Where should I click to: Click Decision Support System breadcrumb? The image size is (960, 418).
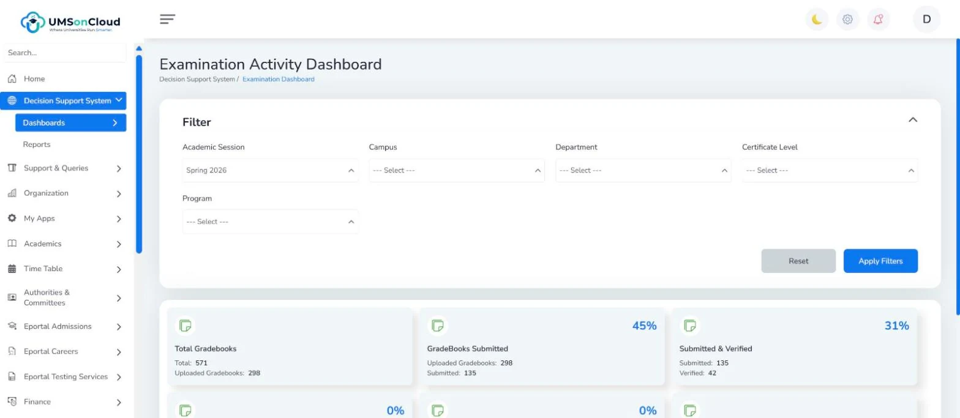click(197, 80)
